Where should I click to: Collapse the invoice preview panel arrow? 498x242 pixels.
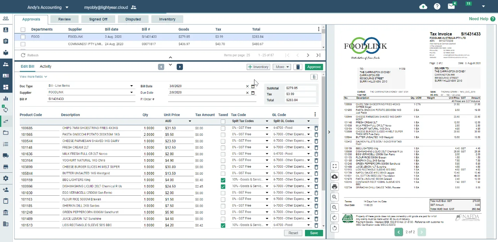(x=329, y=132)
